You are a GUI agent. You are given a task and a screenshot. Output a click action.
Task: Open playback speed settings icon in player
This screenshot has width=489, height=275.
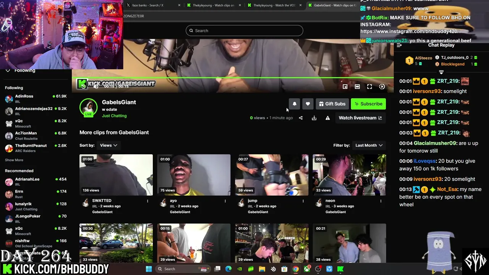(x=382, y=87)
